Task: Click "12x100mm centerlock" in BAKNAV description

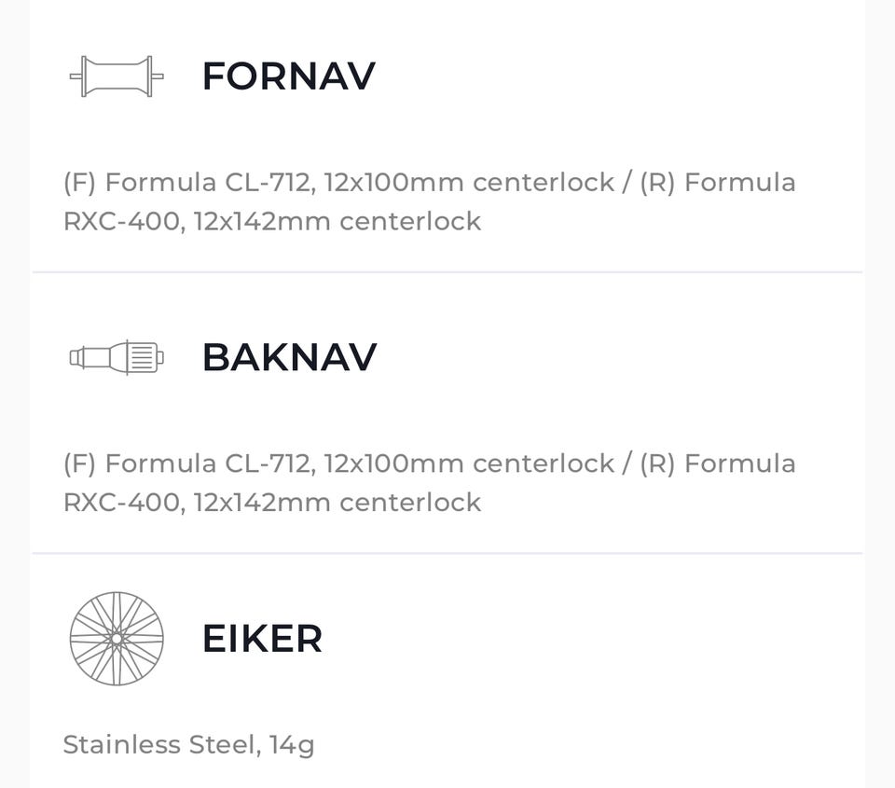Action: pos(469,463)
